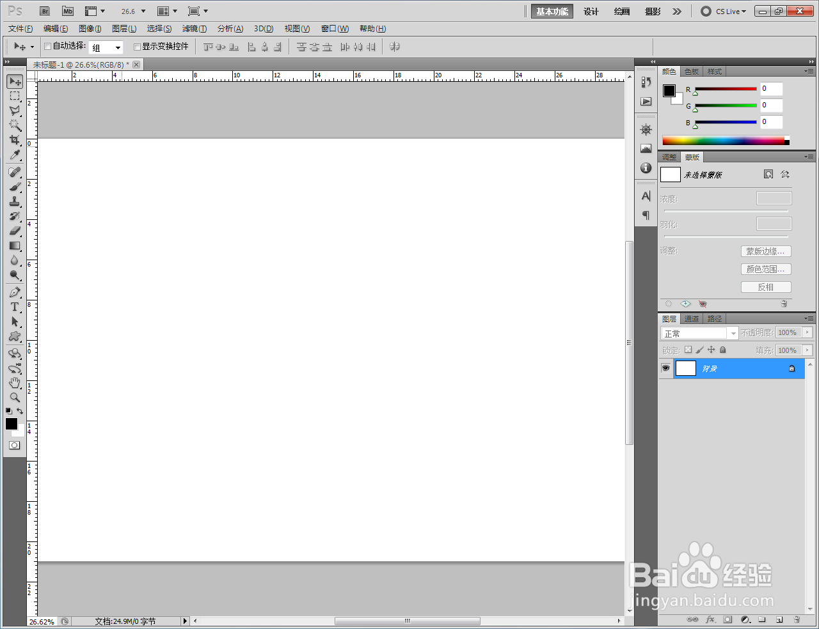819x629 pixels.
Task: Expand more workspaces chevron
Action: pyautogui.click(x=677, y=12)
